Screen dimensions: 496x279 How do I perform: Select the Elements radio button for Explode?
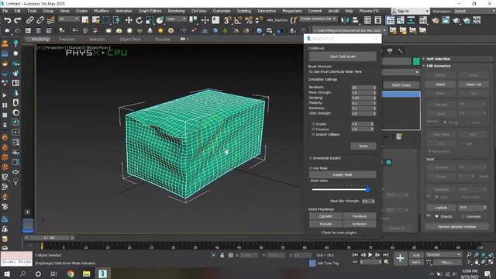coord(463,216)
